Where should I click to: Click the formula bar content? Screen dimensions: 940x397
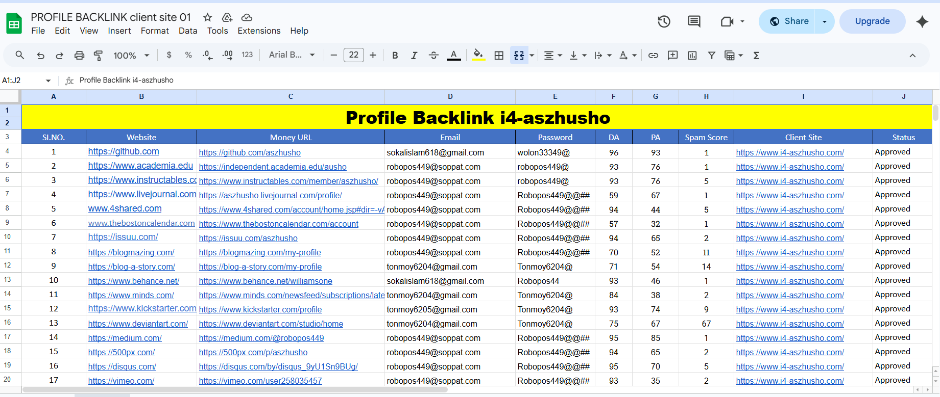point(127,80)
